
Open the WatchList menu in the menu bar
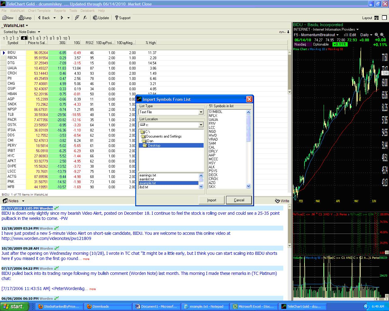click(x=17, y=11)
